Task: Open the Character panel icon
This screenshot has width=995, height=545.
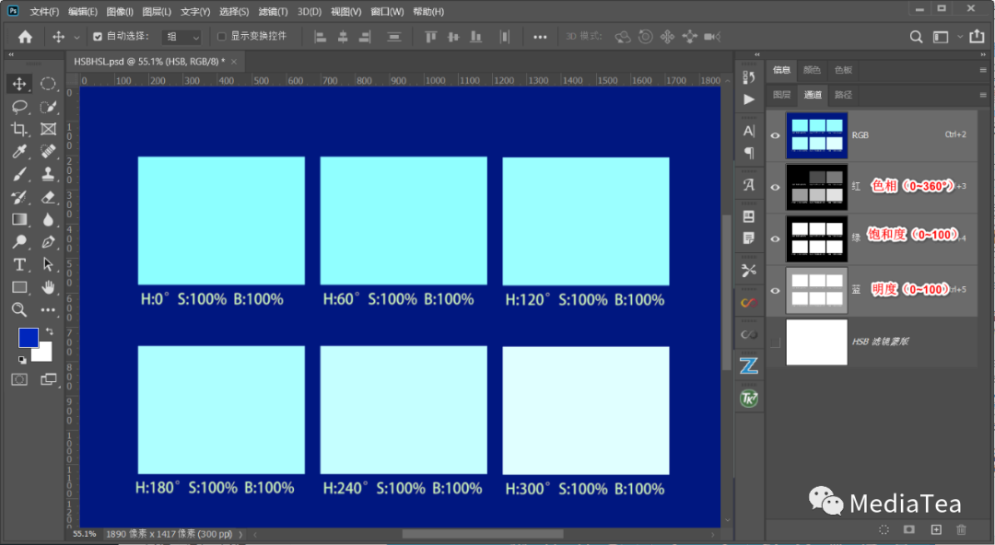Action: [x=749, y=131]
